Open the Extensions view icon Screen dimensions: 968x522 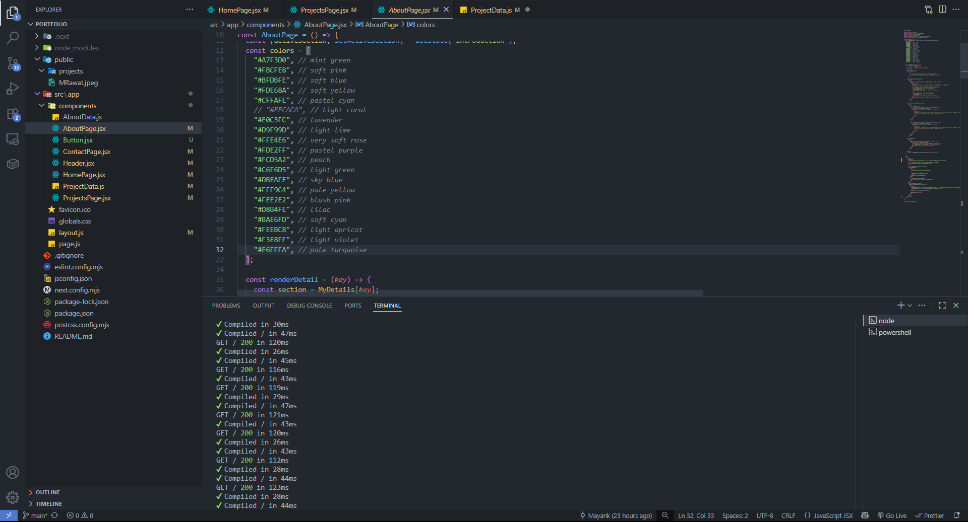13,114
